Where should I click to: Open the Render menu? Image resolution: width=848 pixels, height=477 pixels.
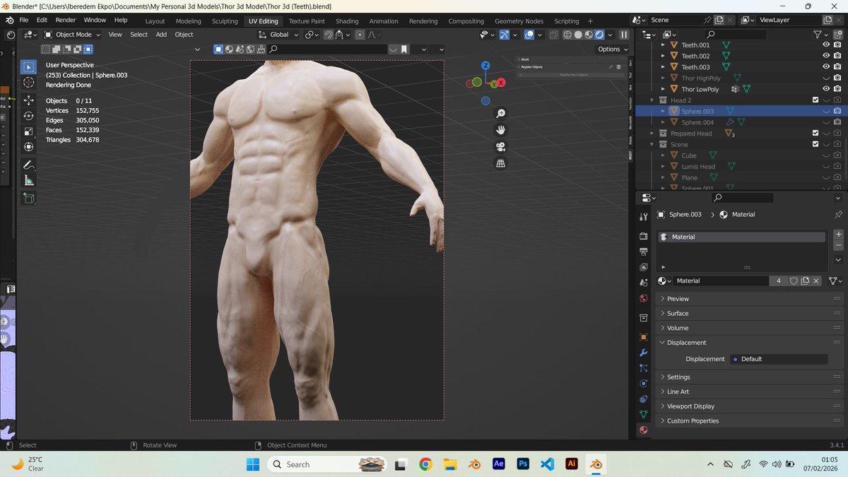66,20
